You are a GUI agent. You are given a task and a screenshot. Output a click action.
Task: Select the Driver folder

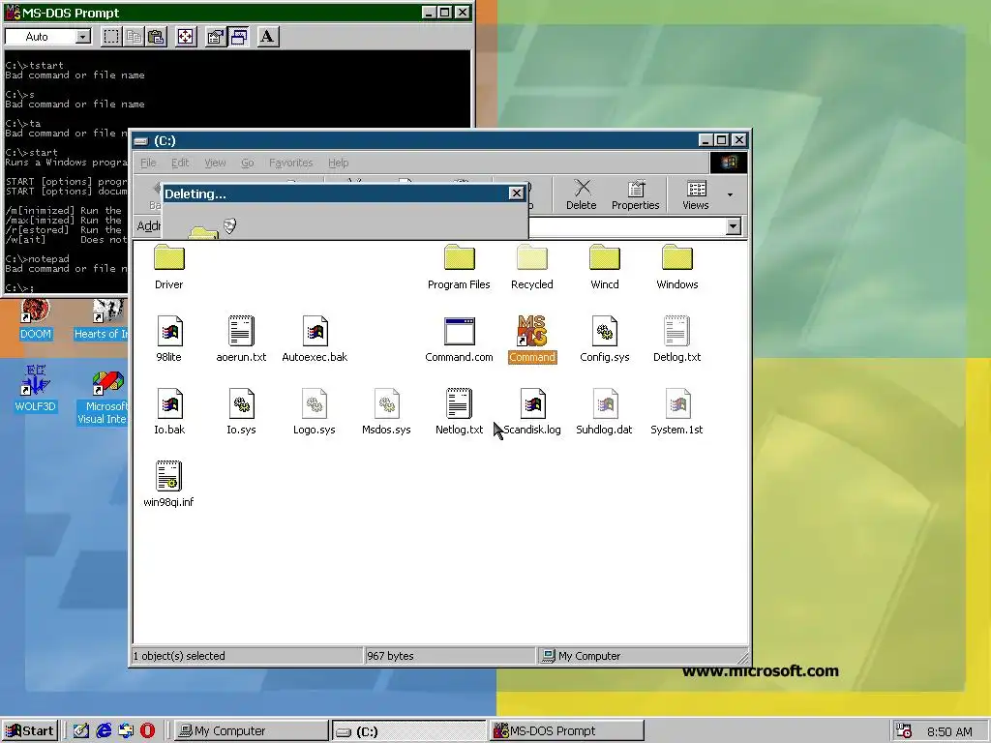click(168, 267)
